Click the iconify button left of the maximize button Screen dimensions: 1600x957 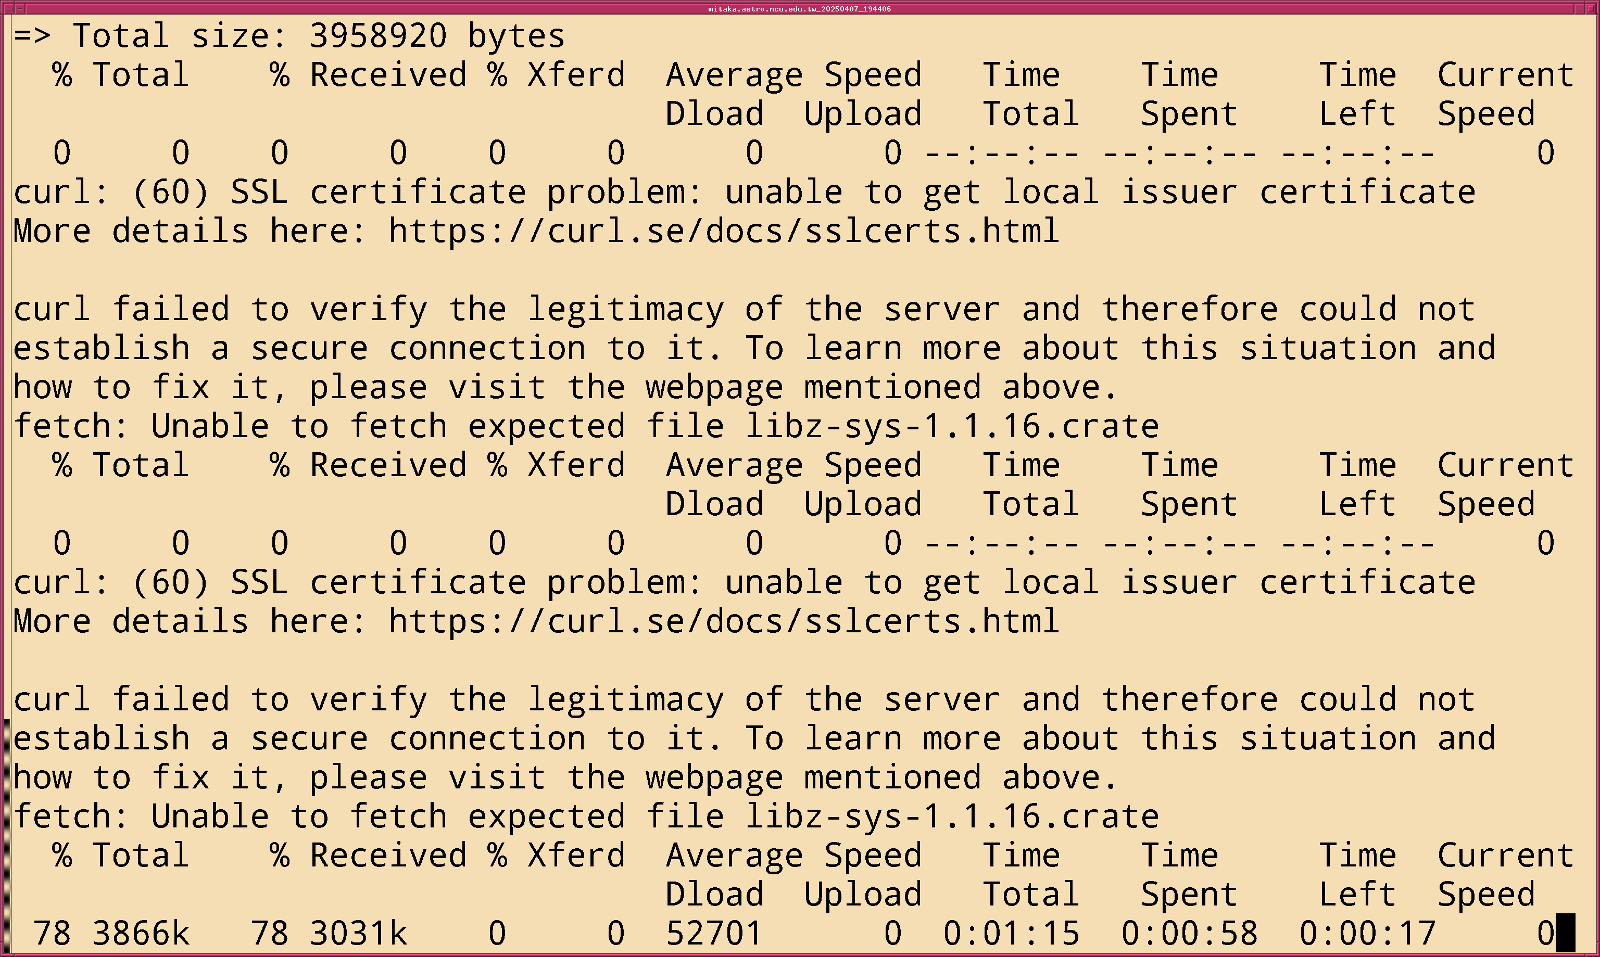coord(1581,8)
